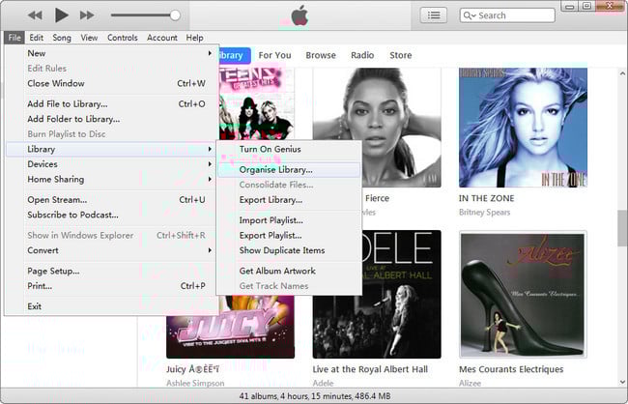Expand the Convert submenu

pos(111,250)
